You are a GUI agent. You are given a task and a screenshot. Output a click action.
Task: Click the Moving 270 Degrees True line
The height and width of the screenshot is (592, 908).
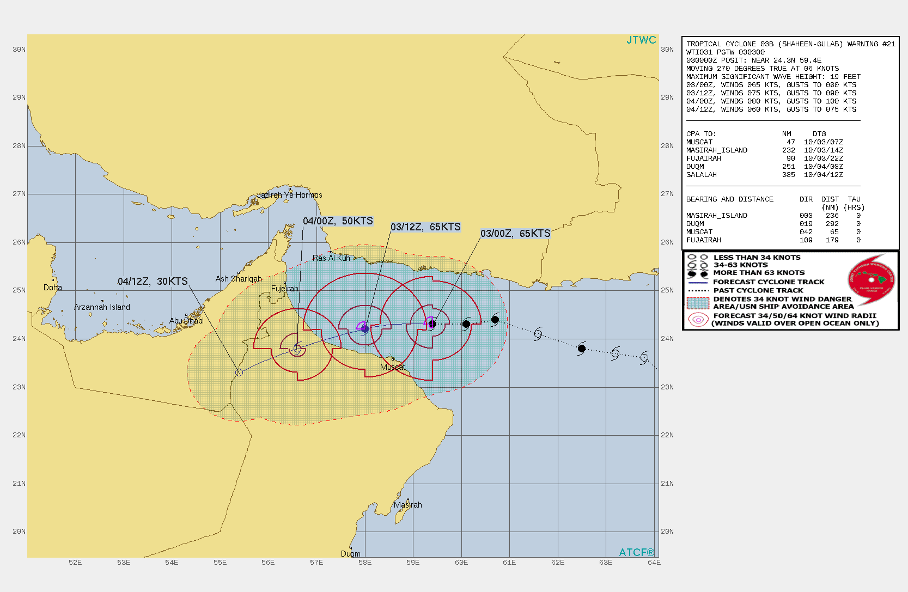(x=762, y=69)
